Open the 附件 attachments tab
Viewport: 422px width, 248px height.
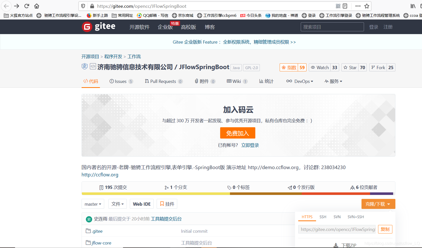tap(205, 81)
